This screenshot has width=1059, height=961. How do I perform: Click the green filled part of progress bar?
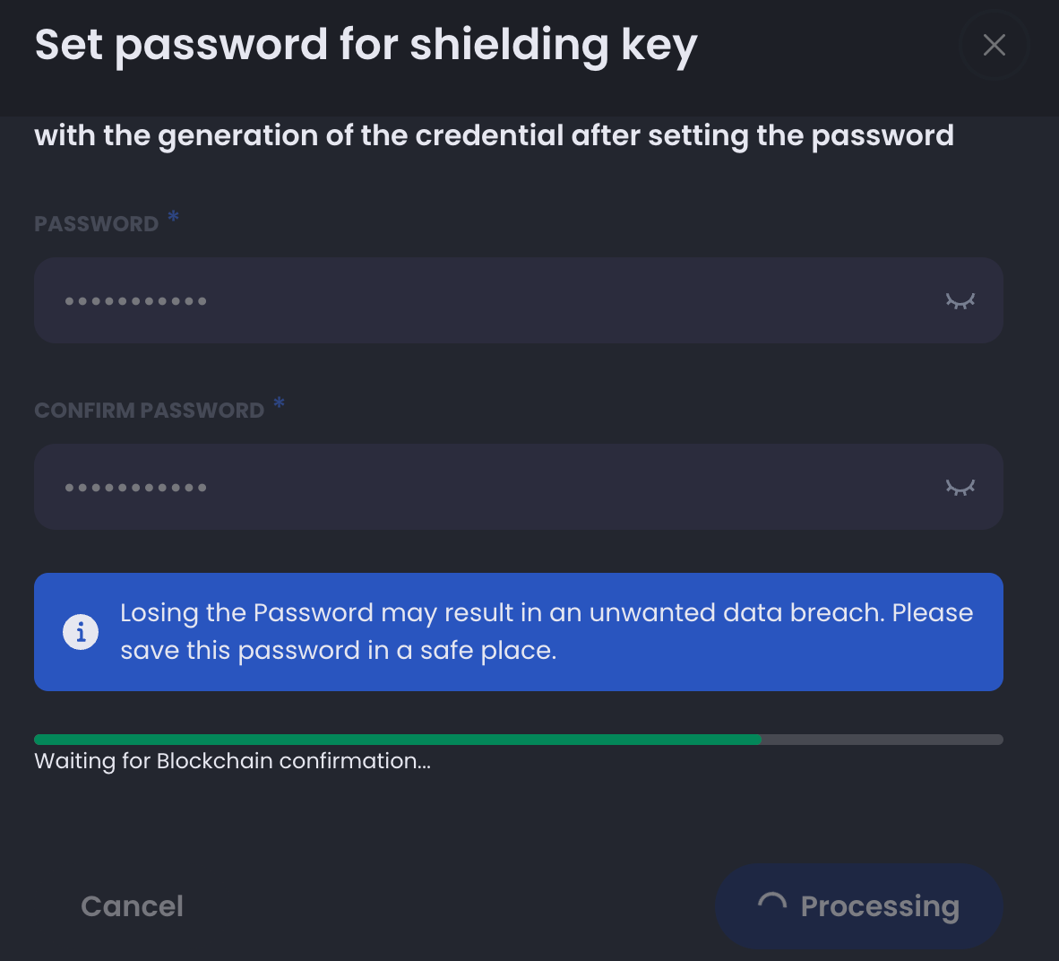(x=397, y=740)
